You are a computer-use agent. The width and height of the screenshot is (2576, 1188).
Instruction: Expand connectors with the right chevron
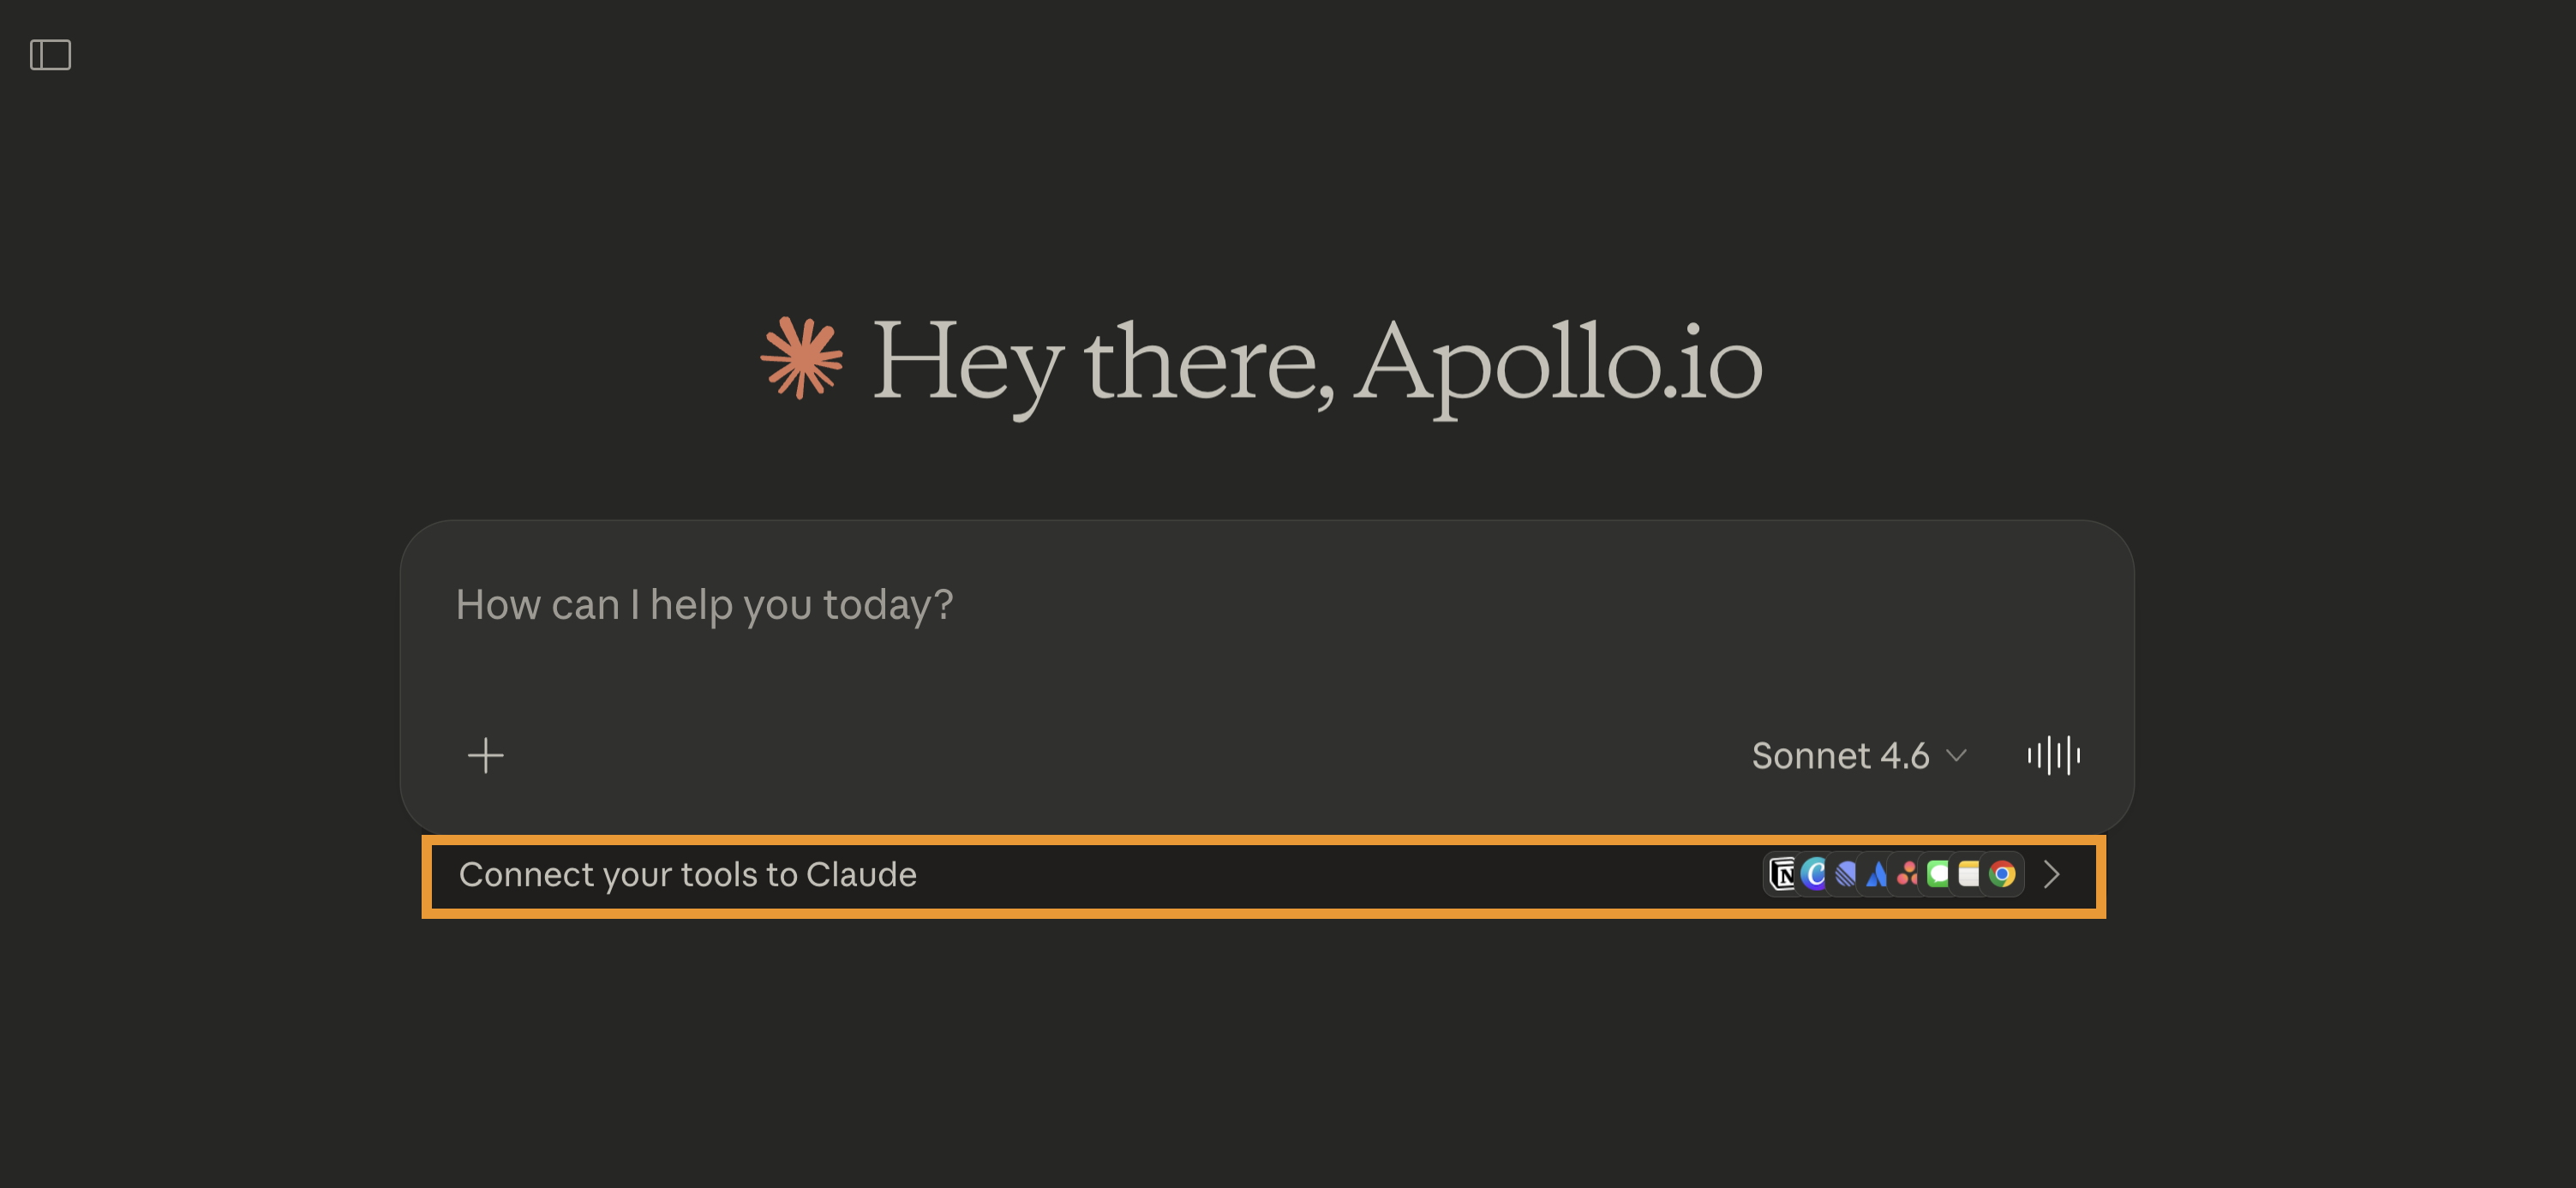pos(2052,874)
